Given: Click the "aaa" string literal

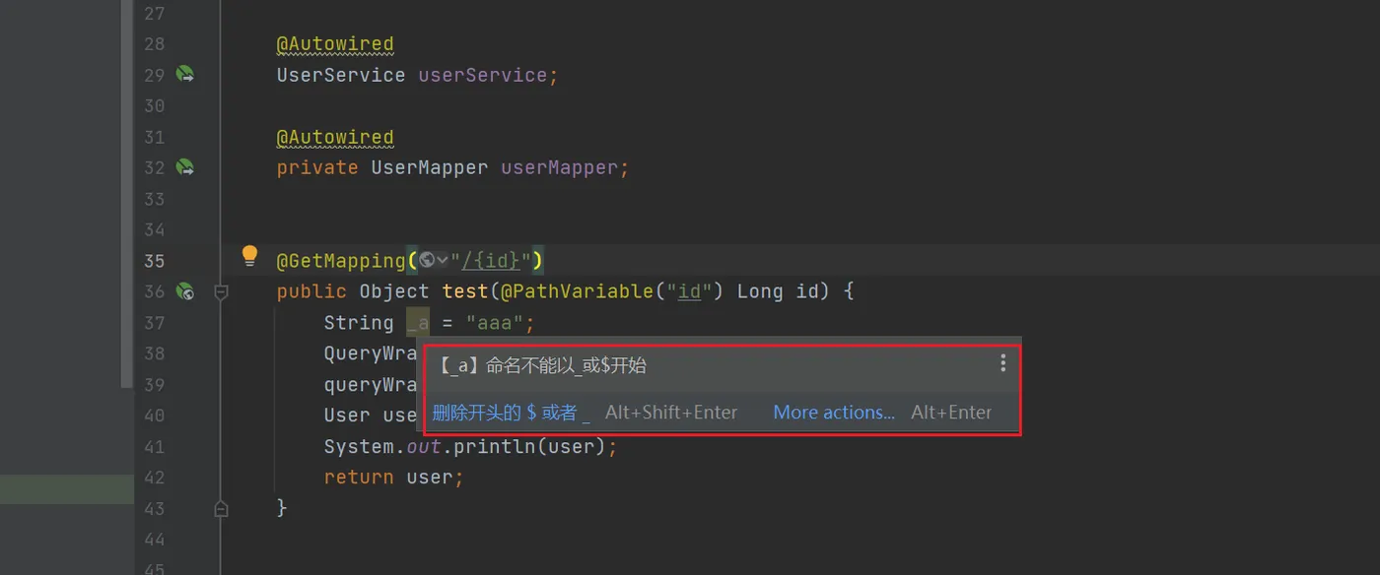Looking at the screenshot, I should pyautogui.click(x=495, y=323).
